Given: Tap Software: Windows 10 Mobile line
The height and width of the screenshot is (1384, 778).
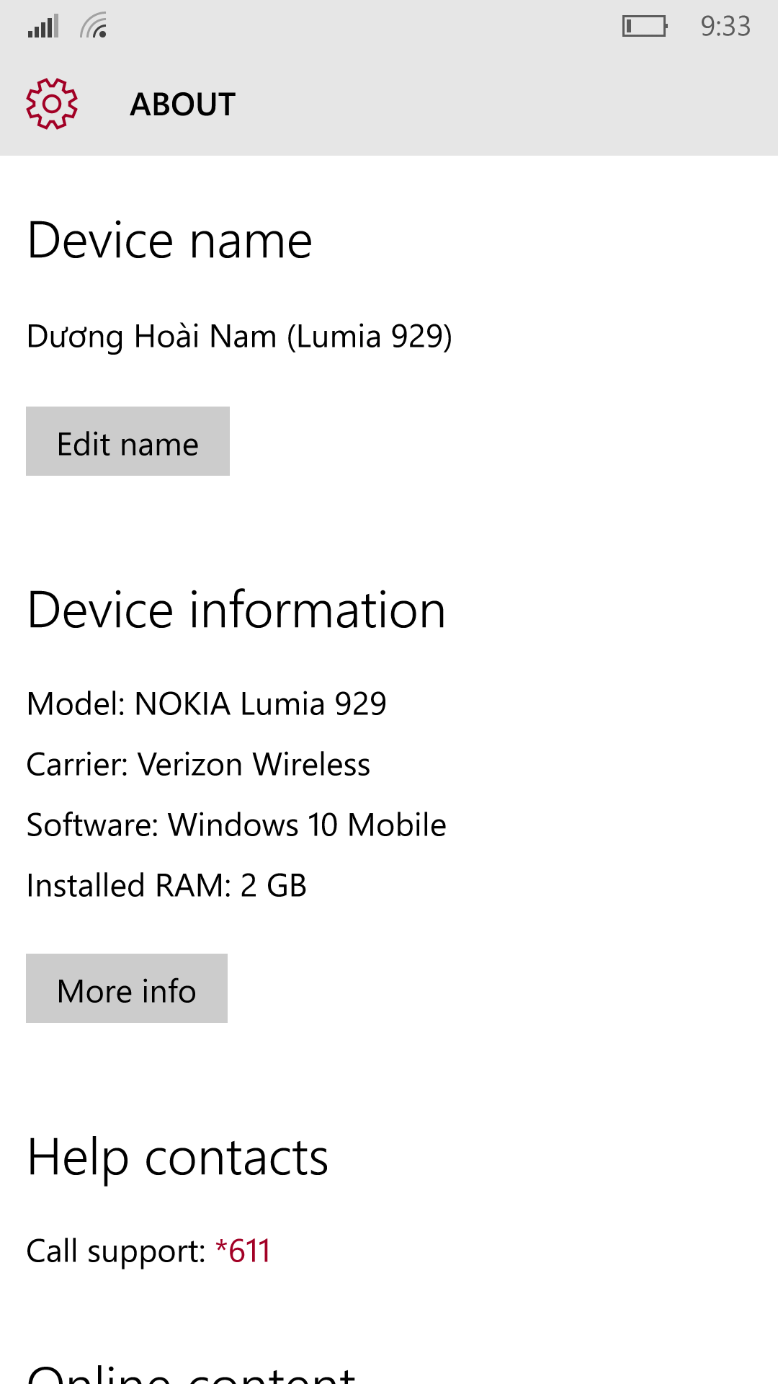Looking at the screenshot, I should [x=236, y=825].
